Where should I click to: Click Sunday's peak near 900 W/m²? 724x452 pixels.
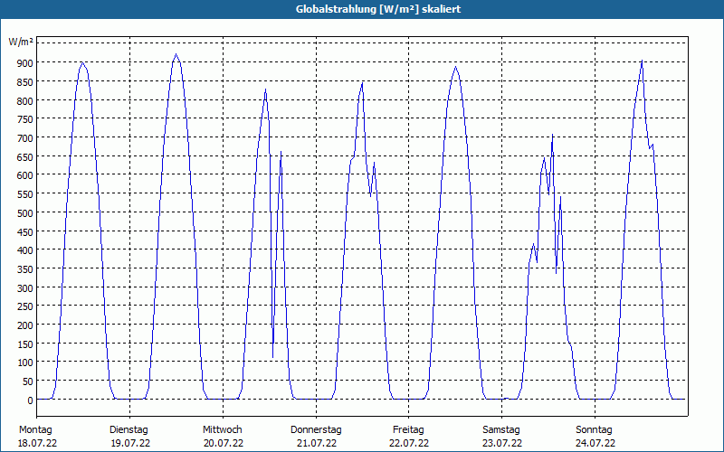coord(642,61)
